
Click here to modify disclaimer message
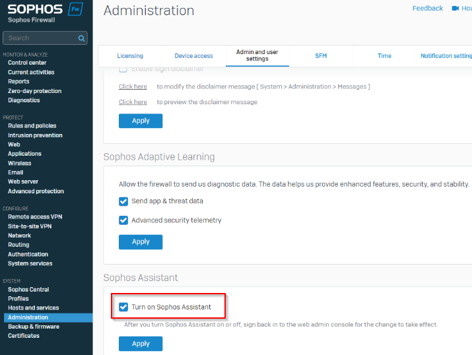(133, 86)
